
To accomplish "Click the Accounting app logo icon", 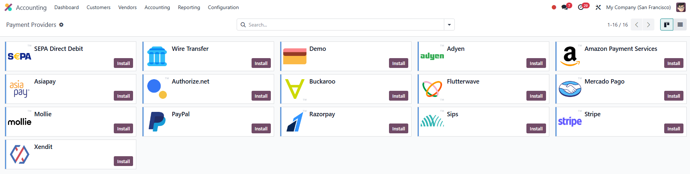I will coord(8,7).
